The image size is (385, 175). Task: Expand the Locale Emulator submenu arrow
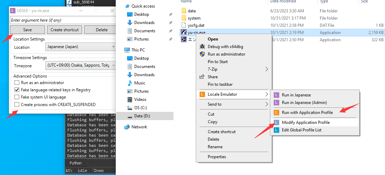pyautogui.click(x=267, y=94)
